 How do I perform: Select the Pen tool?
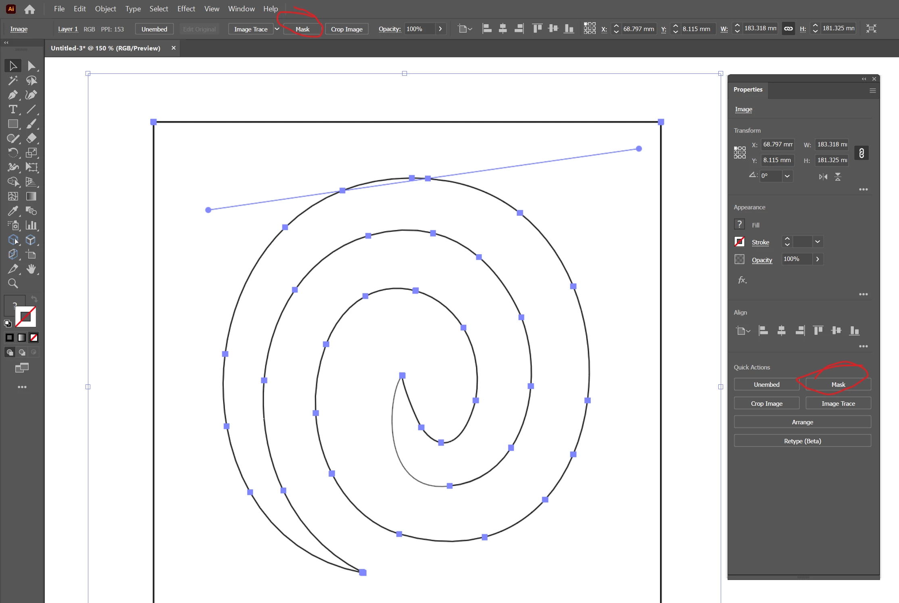(x=13, y=95)
